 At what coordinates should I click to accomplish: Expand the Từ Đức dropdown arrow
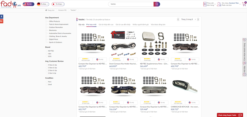48,4
